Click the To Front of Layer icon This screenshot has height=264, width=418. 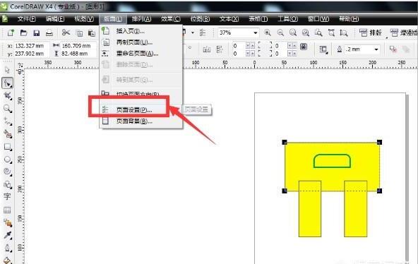[x=393, y=49]
